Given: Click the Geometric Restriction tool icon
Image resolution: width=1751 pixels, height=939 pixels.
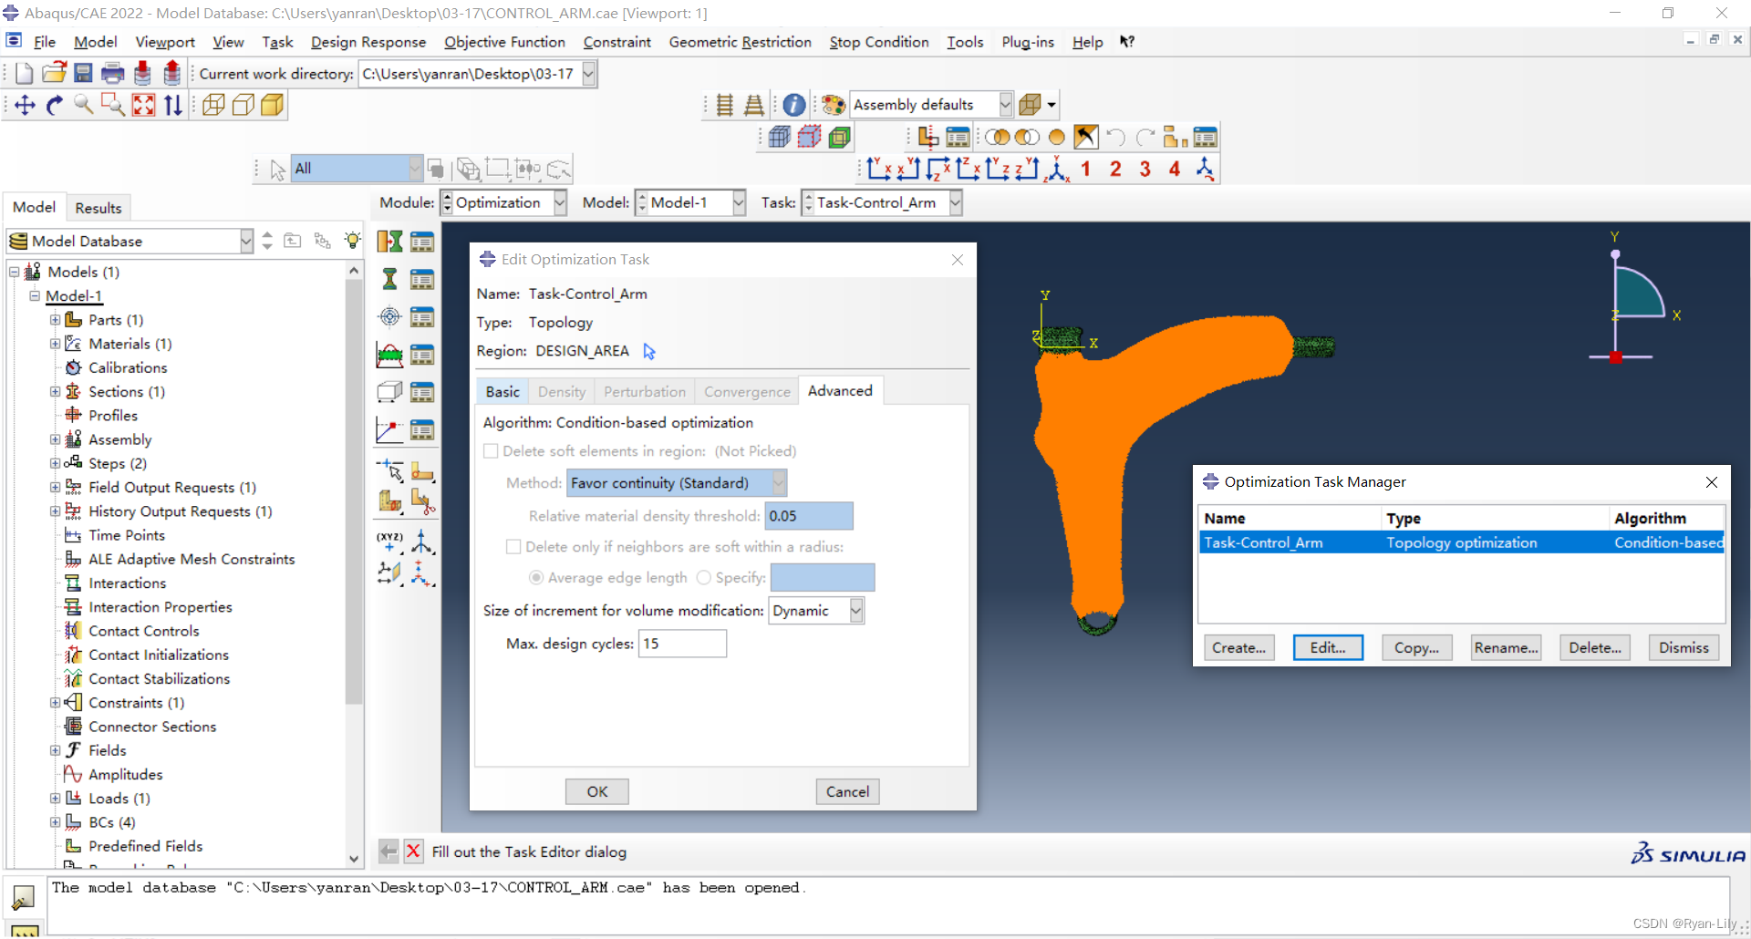Looking at the screenshot, I should [390, 392].
